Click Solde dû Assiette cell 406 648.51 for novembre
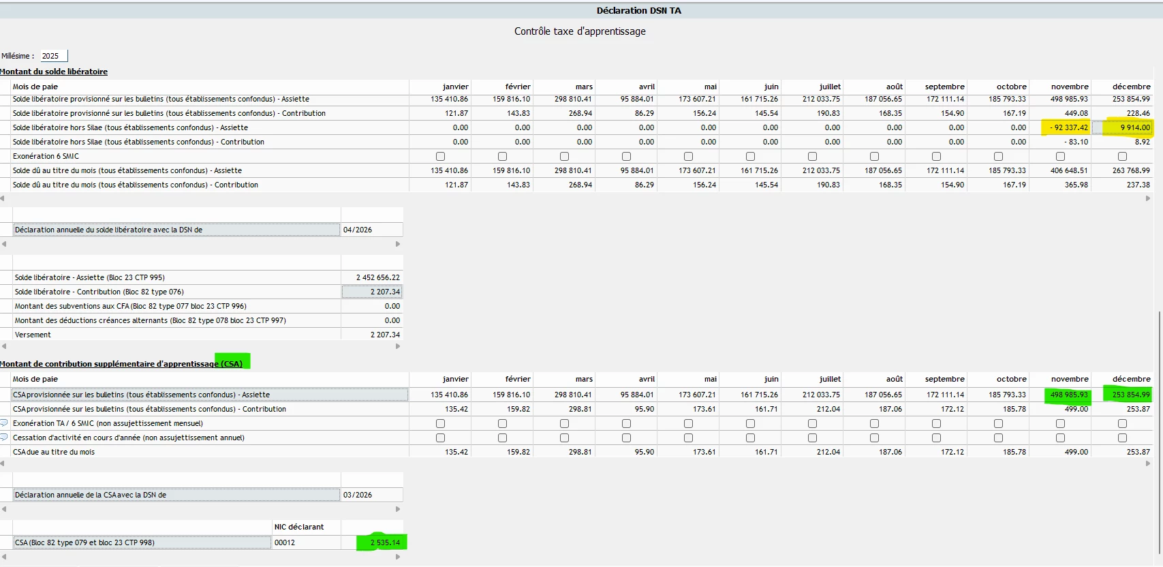The width and height of the screenshot is (1163, 567). 1061,170
